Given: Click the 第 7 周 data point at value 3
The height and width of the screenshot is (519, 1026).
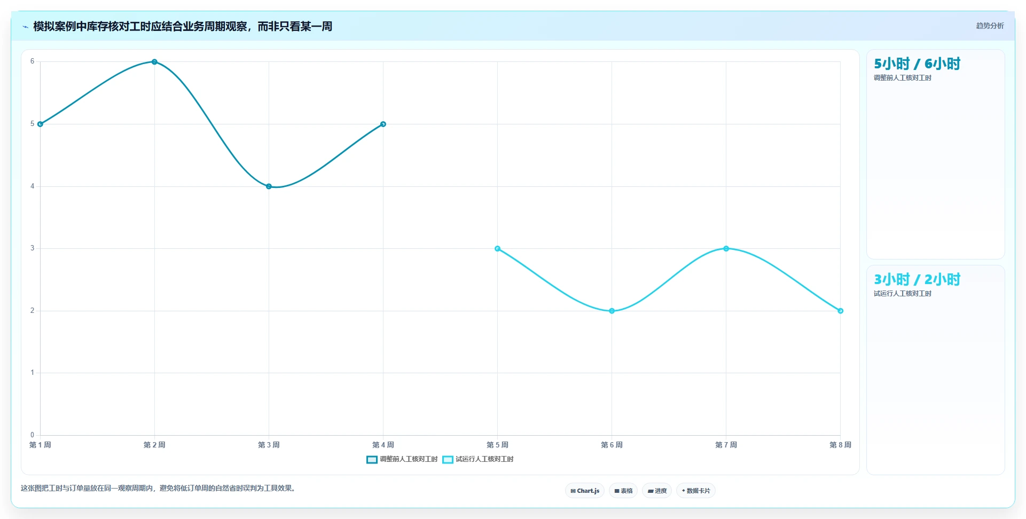Looking at the screenshot, I should click(726, 249).
